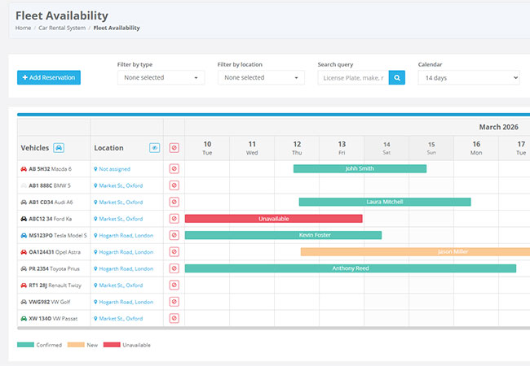Open the Jason Miller new reservation bar

click(x=415, y=252)
